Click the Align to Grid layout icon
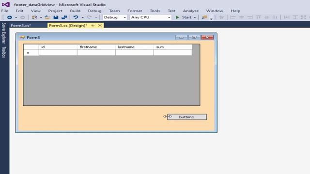This screenshot has height=174, width=310. 222,17
